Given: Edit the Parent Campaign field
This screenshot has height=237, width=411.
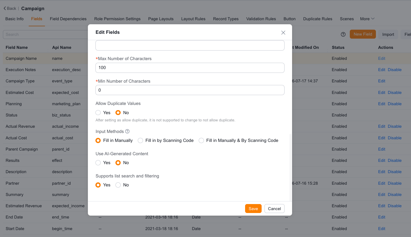Looking at the screenshot, I should (382, 149).
